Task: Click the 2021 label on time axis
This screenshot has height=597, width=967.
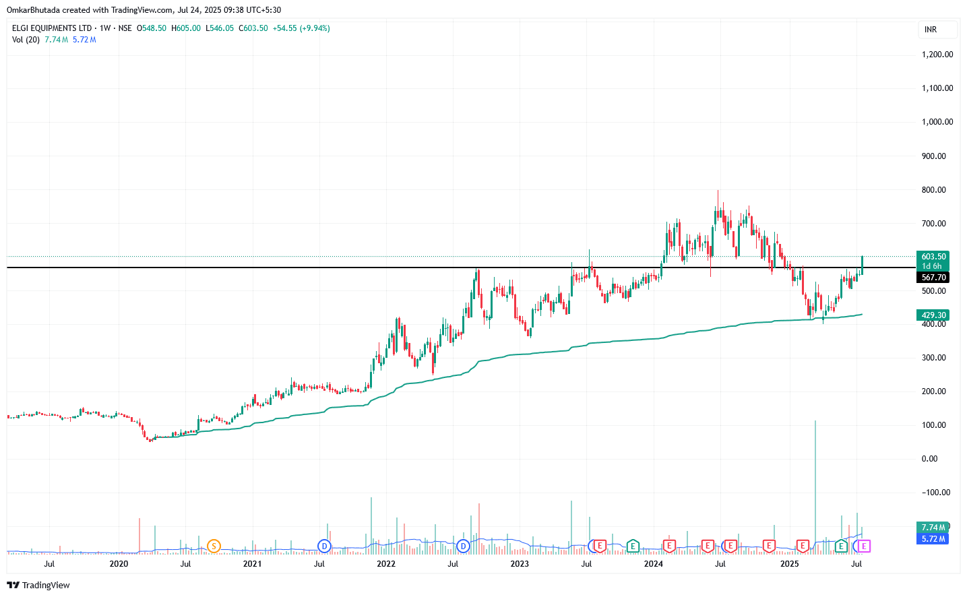Action: point(252,564)
